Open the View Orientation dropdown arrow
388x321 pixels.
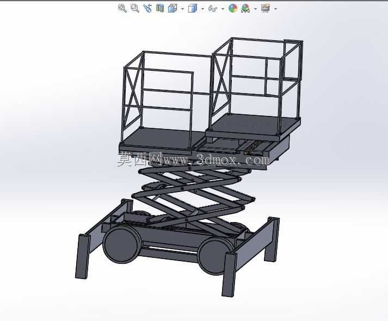point(183,9)
